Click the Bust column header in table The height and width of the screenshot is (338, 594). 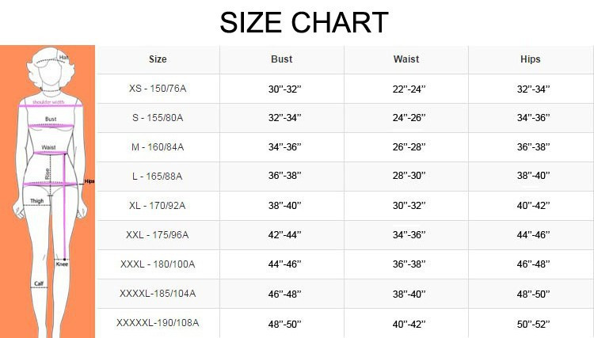click(281, 59)
